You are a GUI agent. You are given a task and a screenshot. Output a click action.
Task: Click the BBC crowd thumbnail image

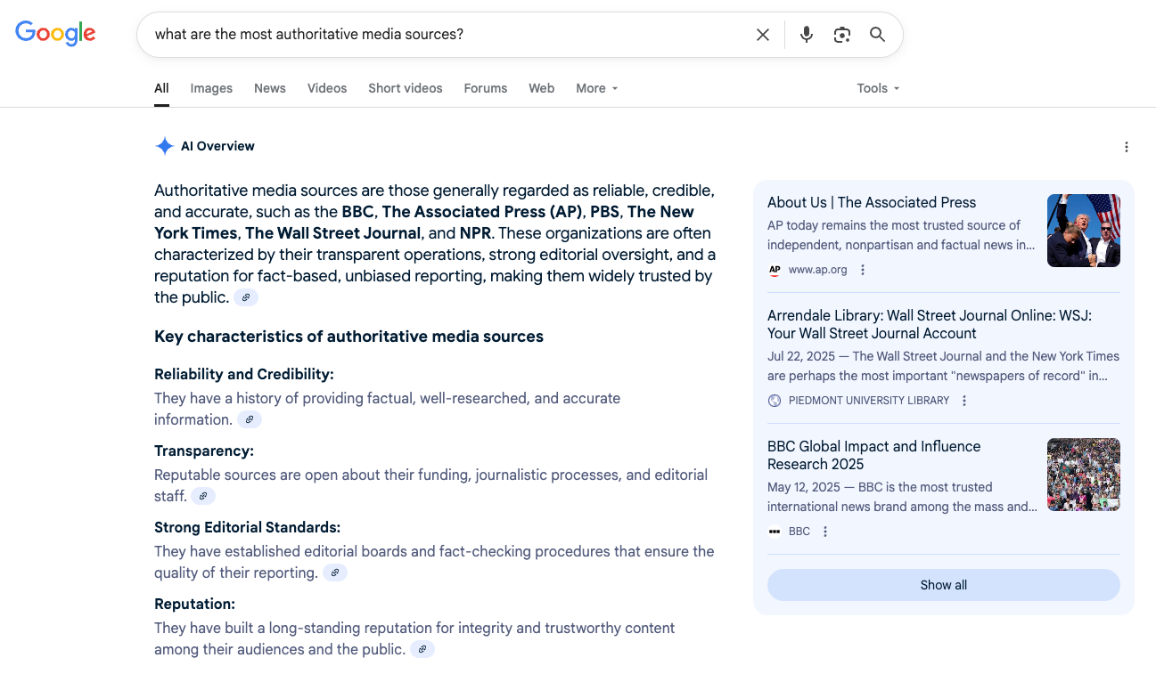[1083, 474]
